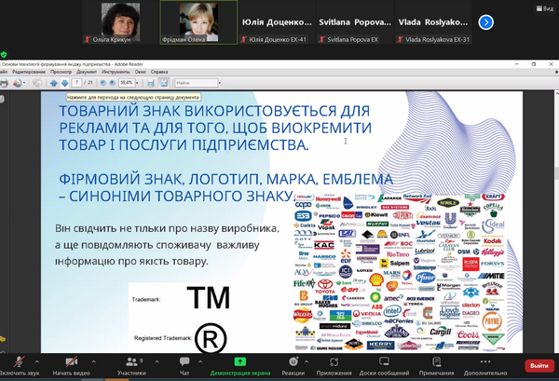Toggle the participants (Участники) panel
The width and height of the screenshot is (559, 381).
[x=130, y=364]
